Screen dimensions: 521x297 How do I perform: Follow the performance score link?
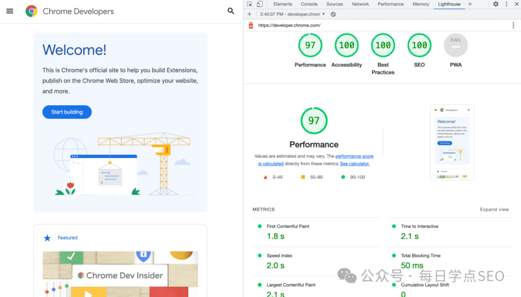354,156
